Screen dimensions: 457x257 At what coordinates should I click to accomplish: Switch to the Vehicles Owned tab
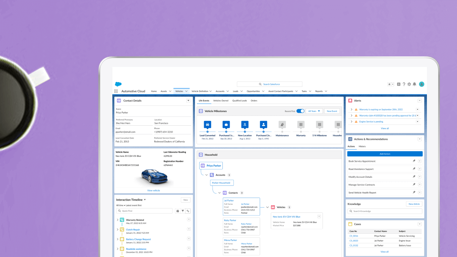[x=221, y=101]
